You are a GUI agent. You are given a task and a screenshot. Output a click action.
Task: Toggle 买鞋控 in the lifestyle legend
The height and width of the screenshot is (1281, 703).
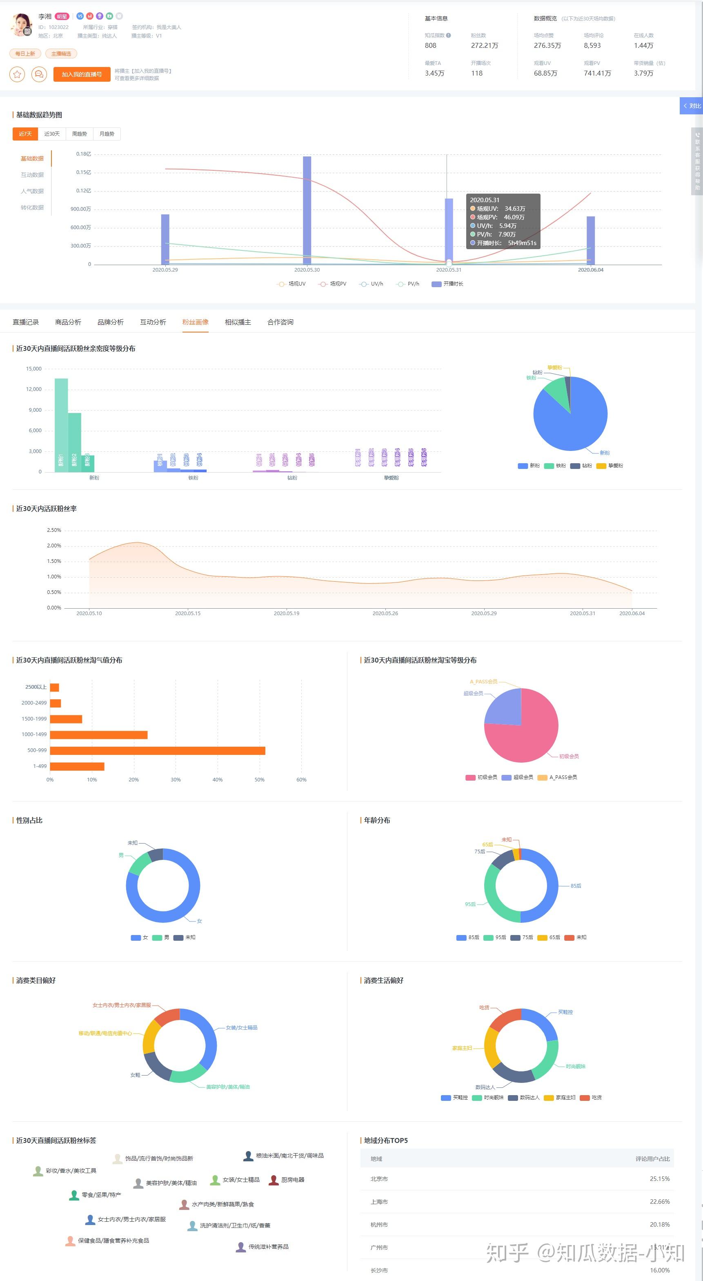coord(454,1098)
